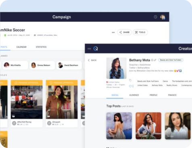Switch to the STATISTICS tab
The height and width of the screenshot is (148, 192).
point(41,47)
